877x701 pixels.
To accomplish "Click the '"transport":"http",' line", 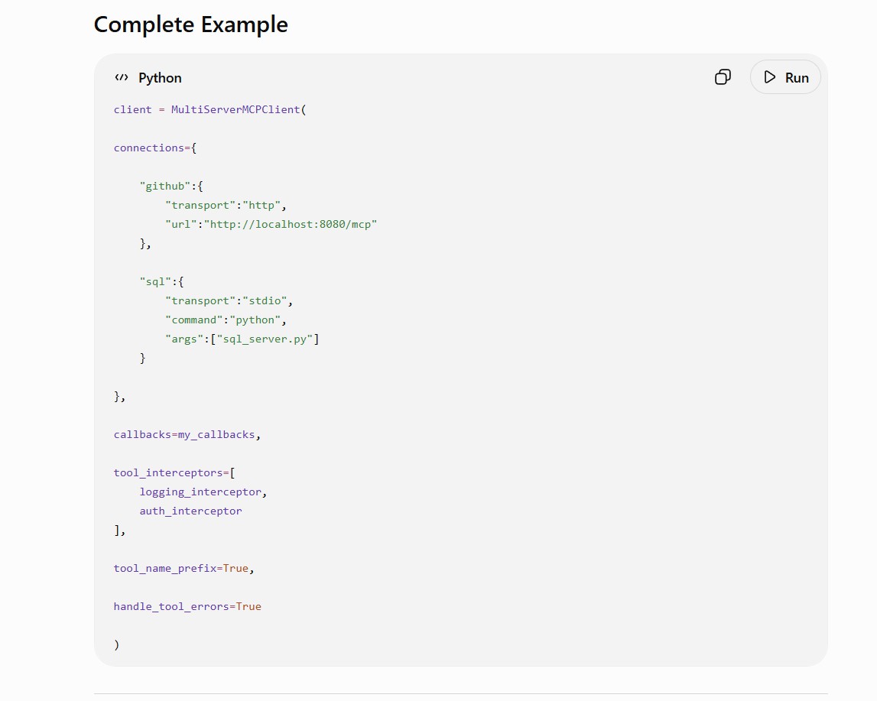I will [226, 205].
